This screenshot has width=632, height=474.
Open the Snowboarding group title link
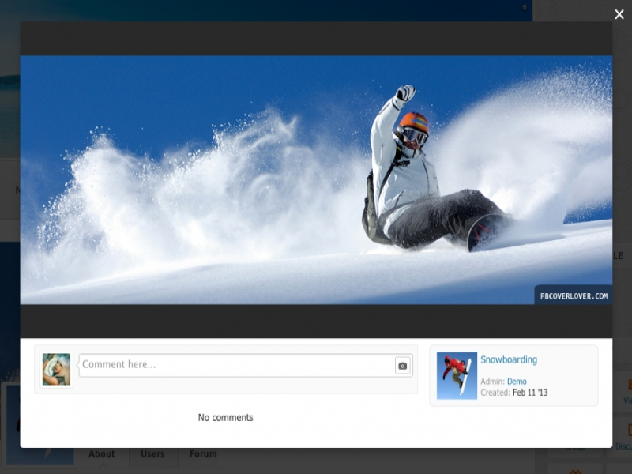509,360
